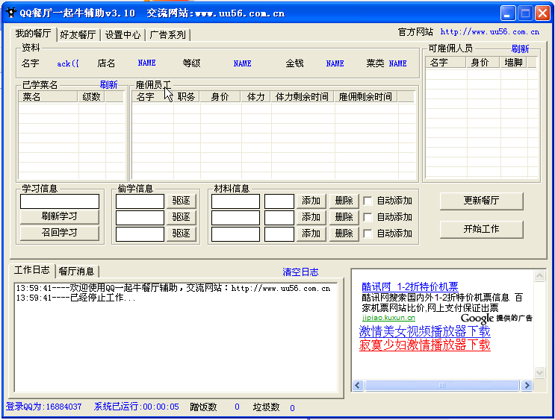Focus third-row material quantity field
The width and height of the screenshot is (555, 420).
click(x=279, y=233)
